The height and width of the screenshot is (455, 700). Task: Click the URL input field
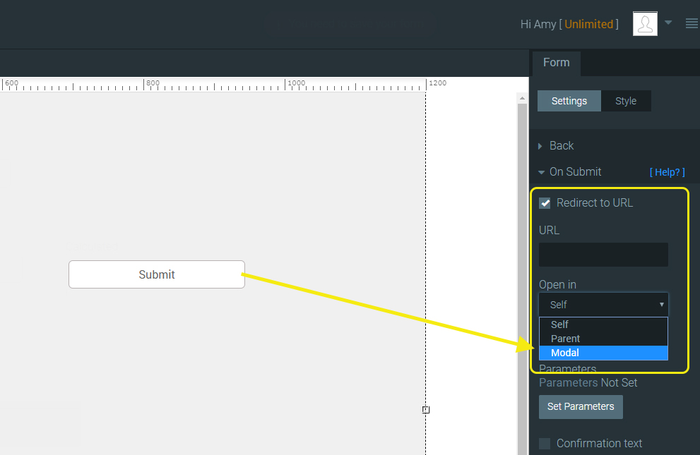point(603,255)
